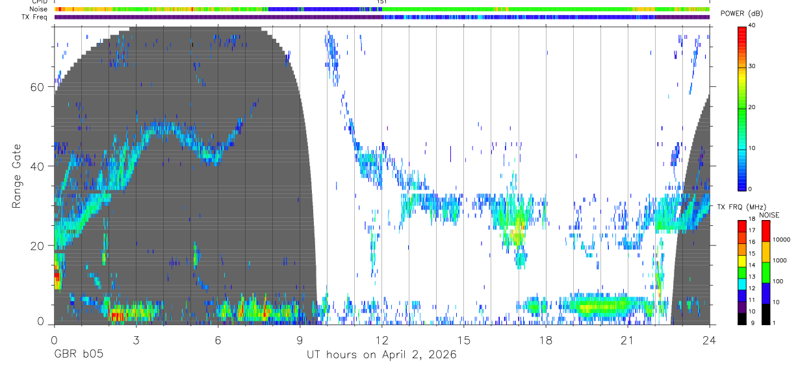Click the 16 MHz label on TX scale
The width and height of the screenshot is (798, 368).
click(x=752, y=242)
